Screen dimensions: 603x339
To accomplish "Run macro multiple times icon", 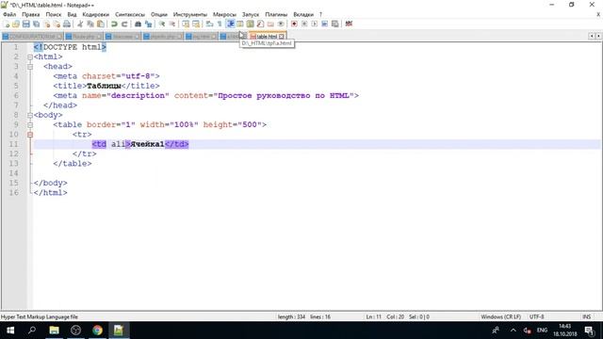I will 324,24.
